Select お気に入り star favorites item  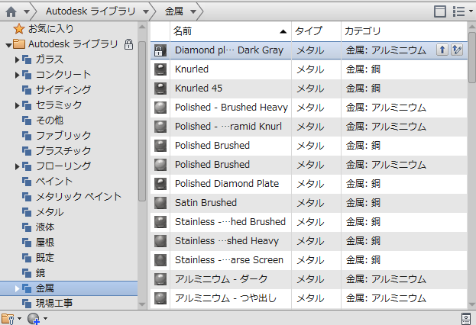(x=44, y=29)
